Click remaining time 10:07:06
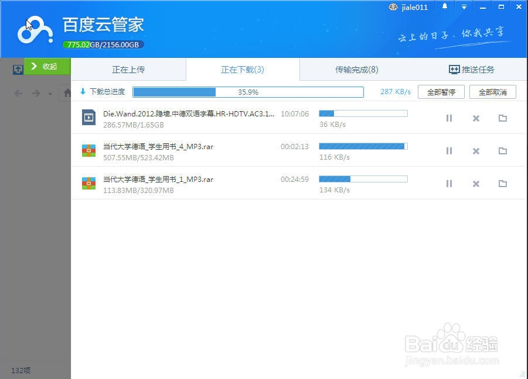This screenshot has width=528, height=379. pos(295,114)
